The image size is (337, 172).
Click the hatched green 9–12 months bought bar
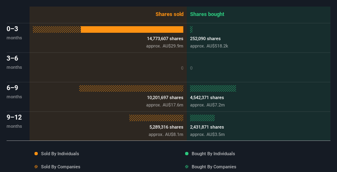coord(202,118)
